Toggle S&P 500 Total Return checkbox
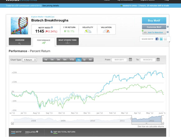Viewport: 181px width, 137px height. (x=51, y=132)
